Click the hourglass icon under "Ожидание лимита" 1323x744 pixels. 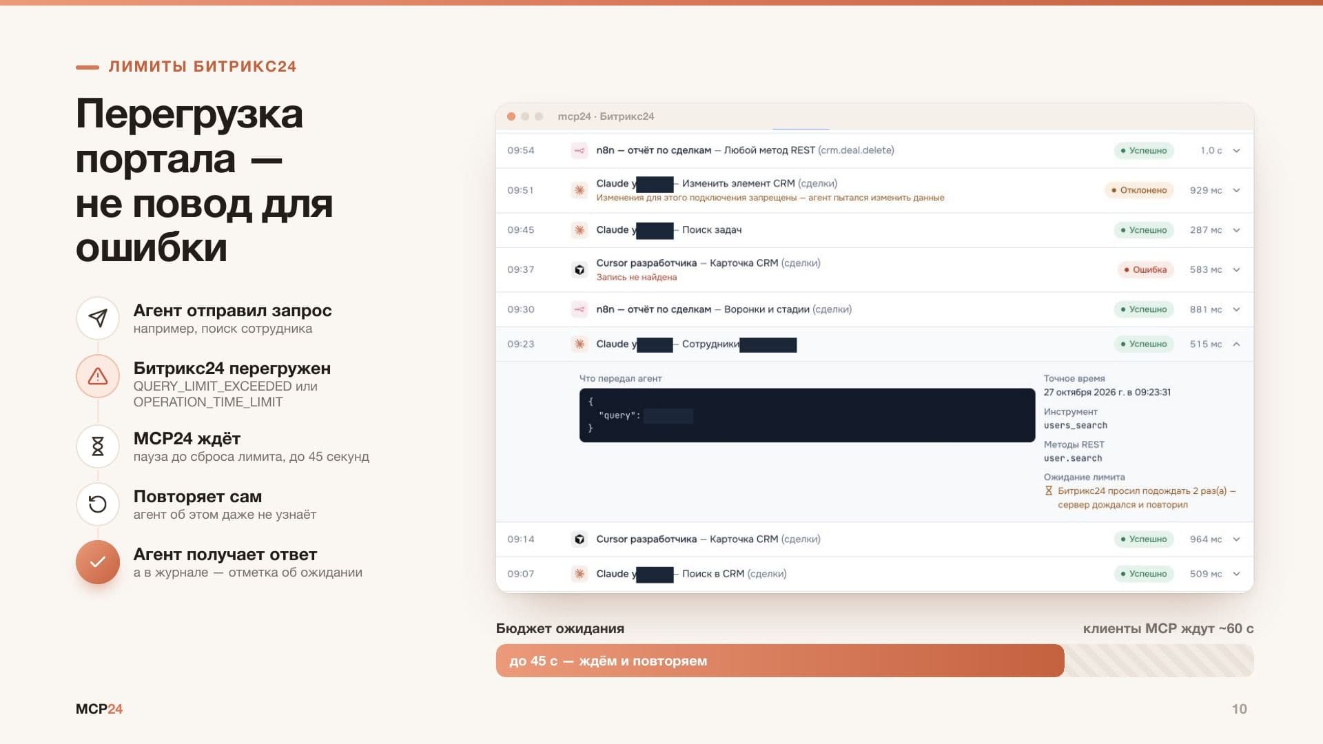pyautogui.click(x=1049, y=491)
